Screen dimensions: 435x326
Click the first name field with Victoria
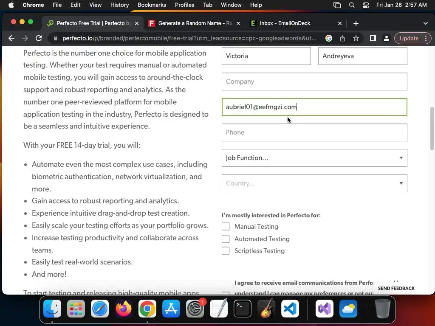click(x=266, y=56)
